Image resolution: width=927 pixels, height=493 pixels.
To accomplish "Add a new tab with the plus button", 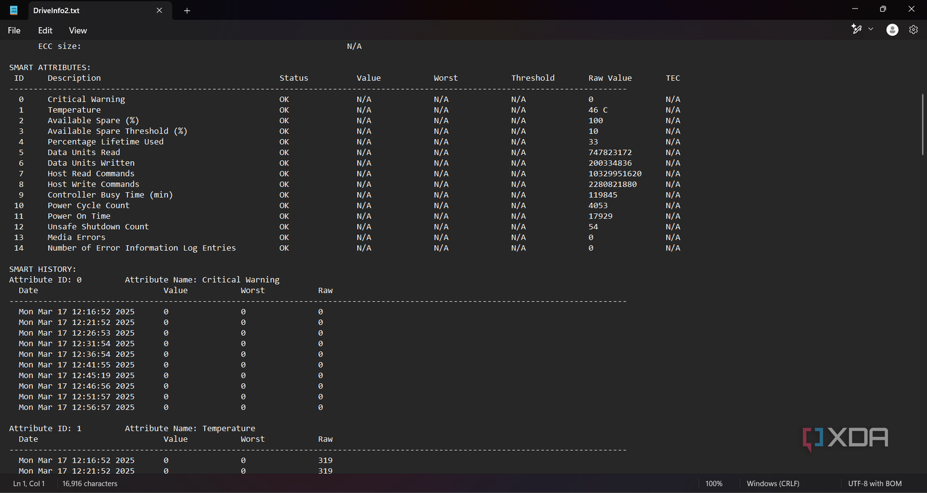I will (x=187, y=11).
